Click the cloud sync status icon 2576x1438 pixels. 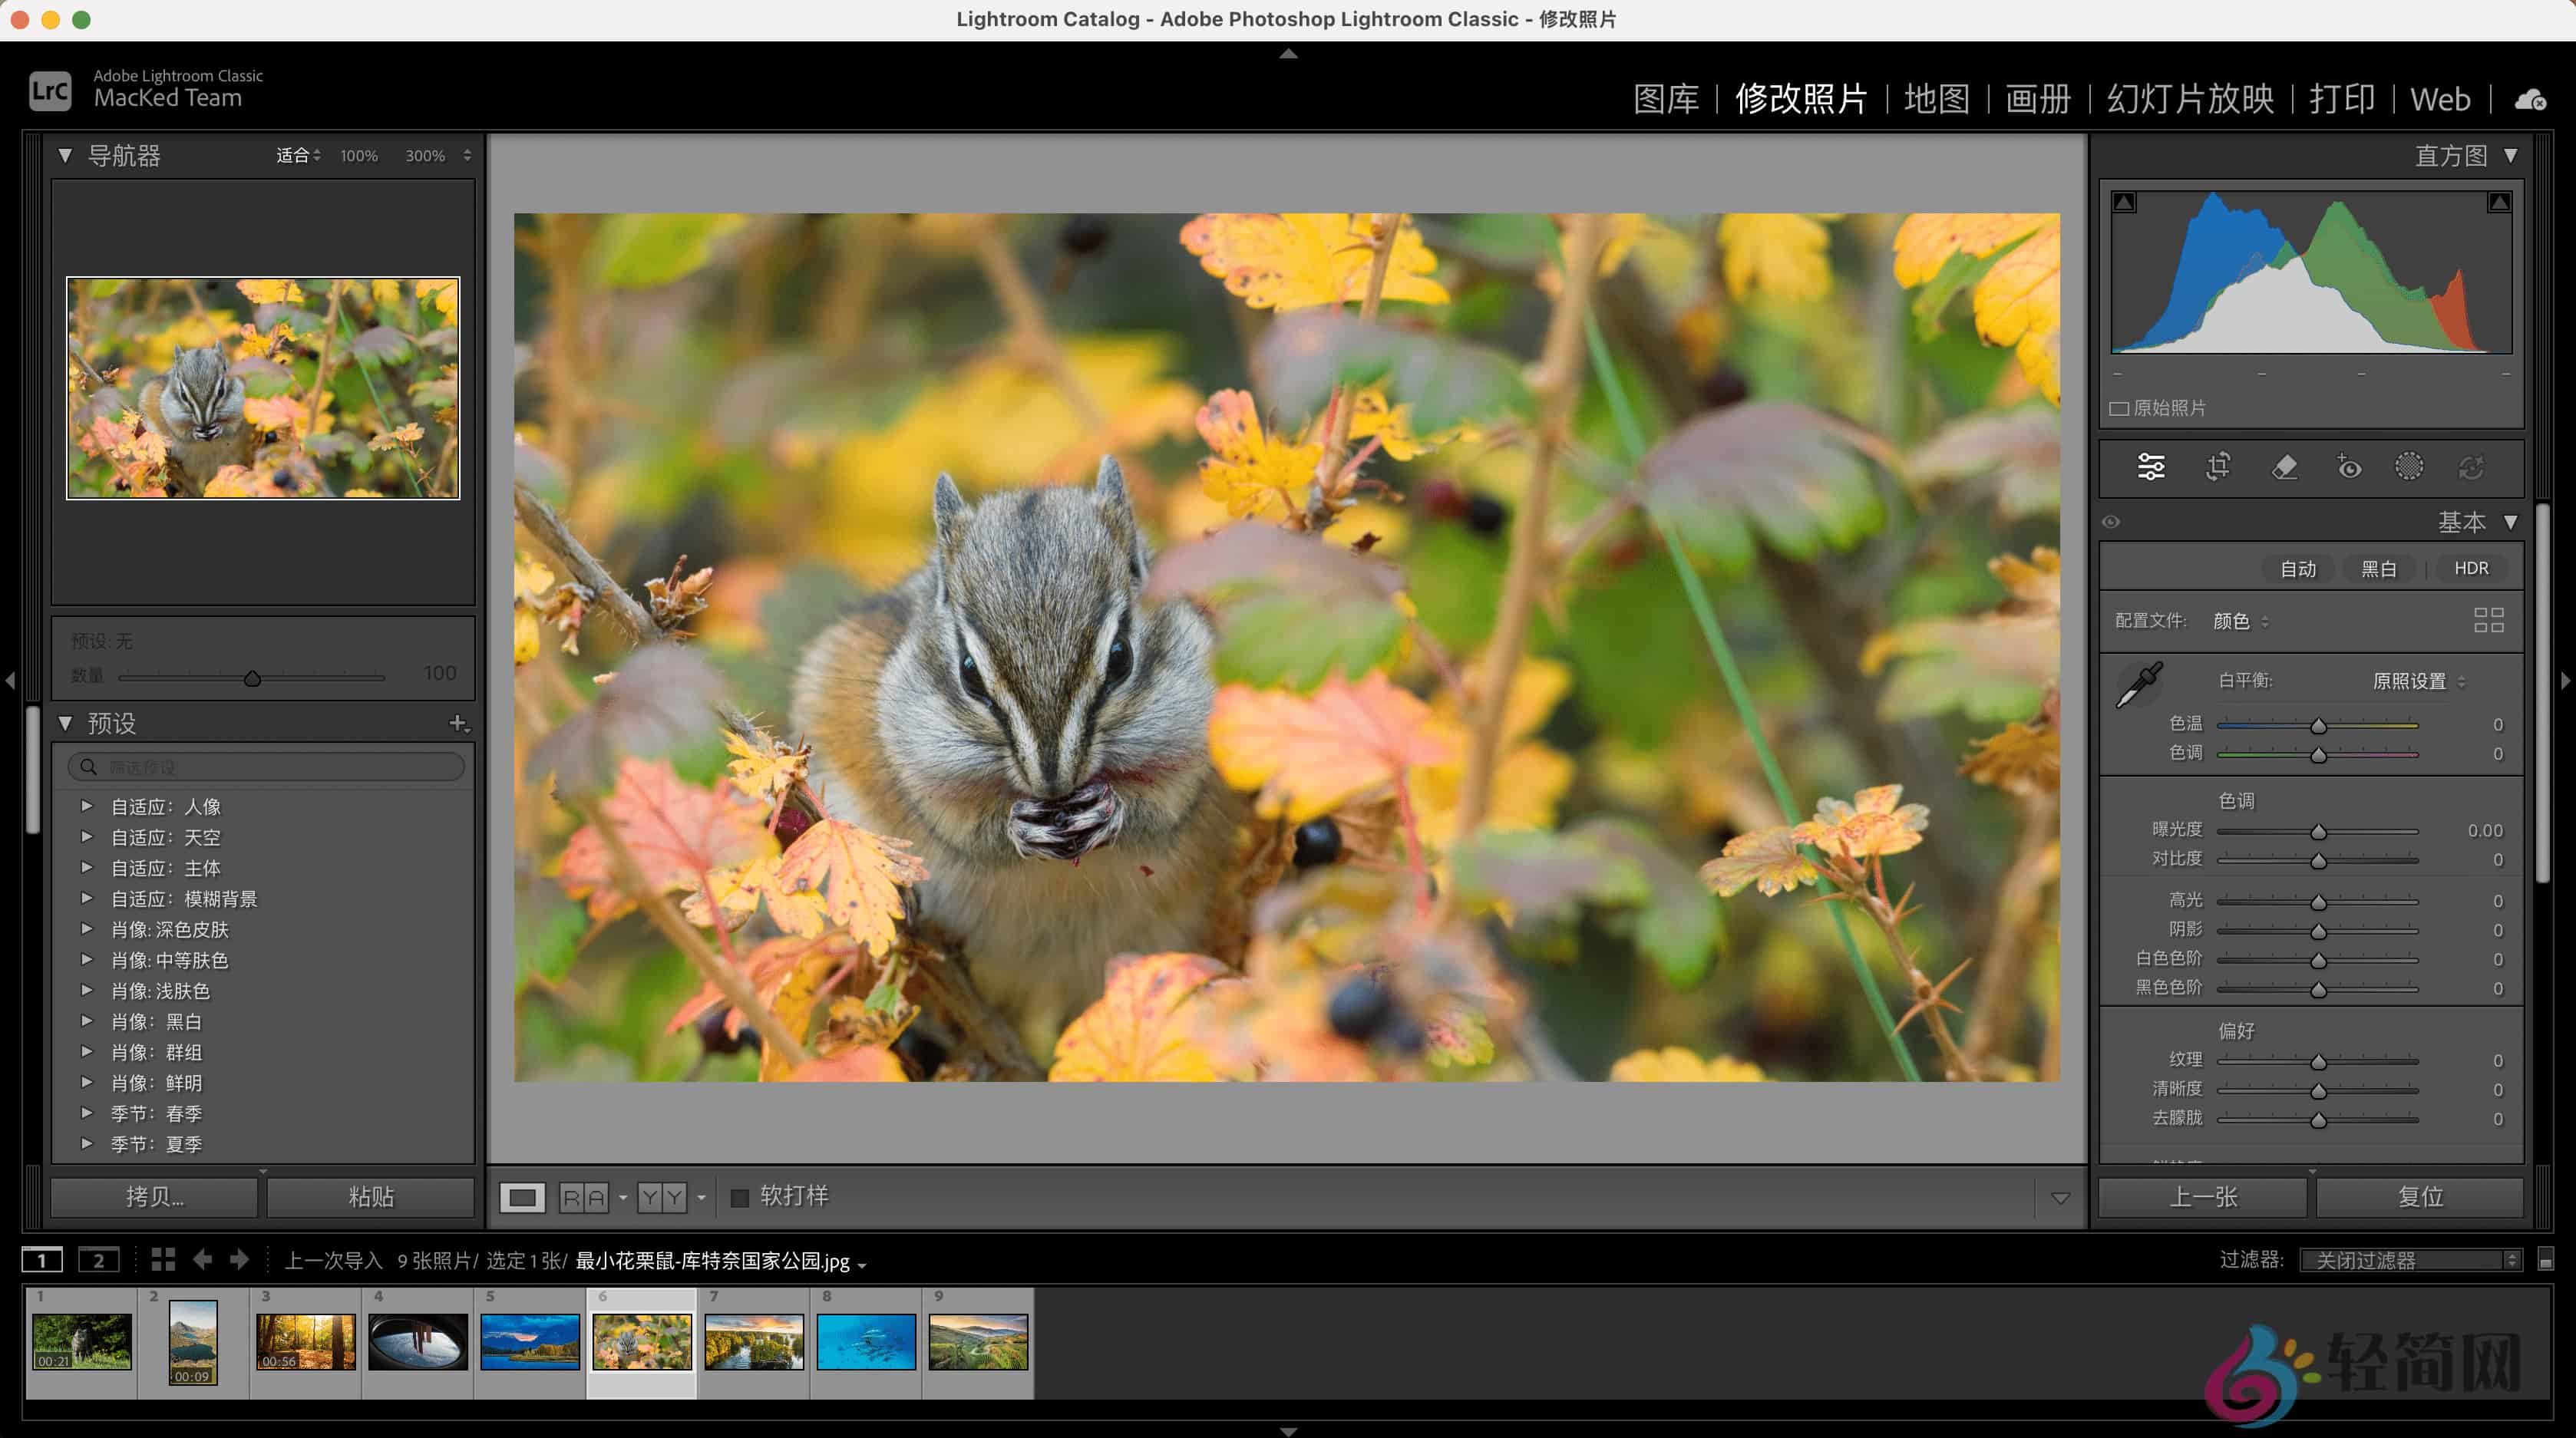pos(2530,99)
